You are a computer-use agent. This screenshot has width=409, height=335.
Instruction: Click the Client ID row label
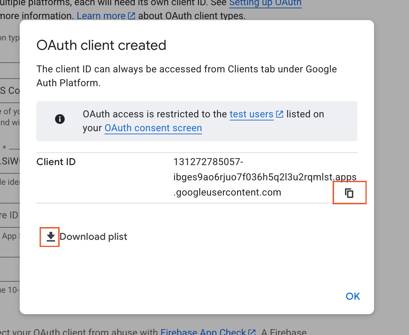tap(56, 162)
